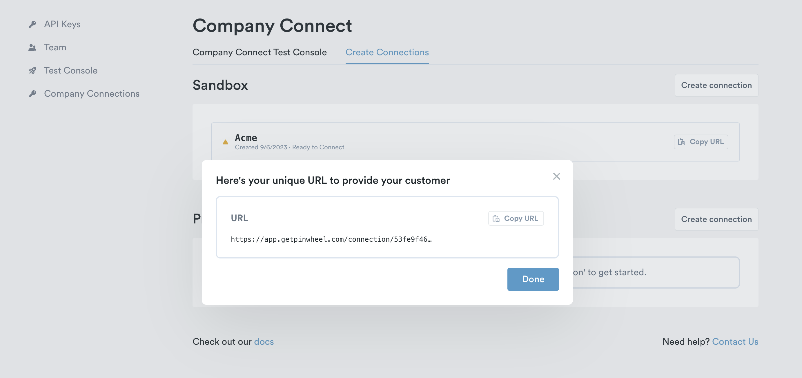
Task: Open the docs link
Action: 264,342
